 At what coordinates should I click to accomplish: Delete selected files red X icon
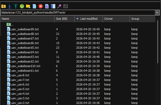41,6
